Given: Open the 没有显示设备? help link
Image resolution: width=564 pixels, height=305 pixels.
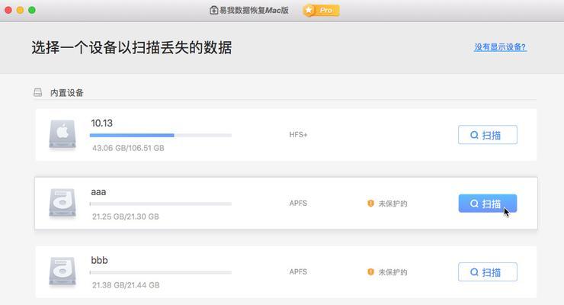Looking at the screenshot, I should coord(500,47).
